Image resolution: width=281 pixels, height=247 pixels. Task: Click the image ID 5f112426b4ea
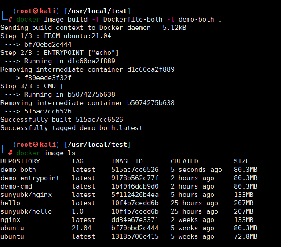click(x=135, y=195)
